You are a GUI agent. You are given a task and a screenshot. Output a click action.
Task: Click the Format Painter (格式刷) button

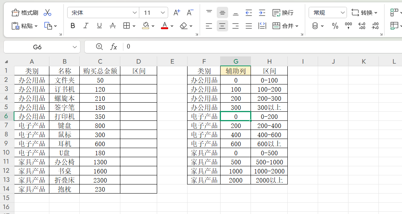click(25, 12)
